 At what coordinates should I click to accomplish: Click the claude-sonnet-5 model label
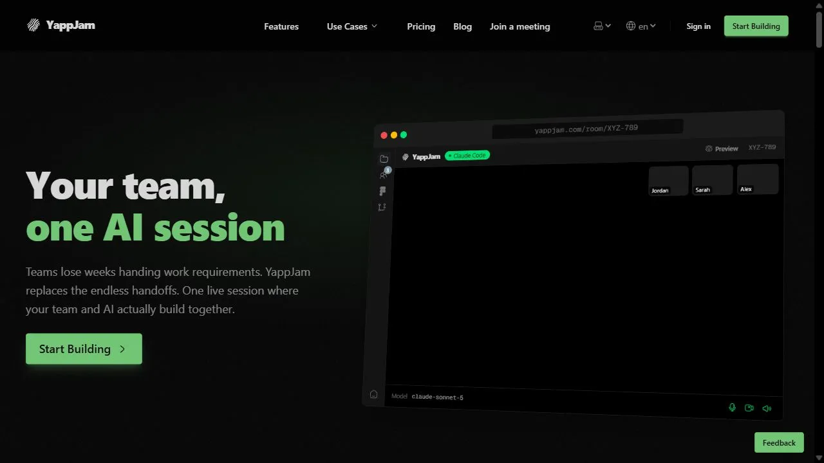(x=438, y=397)
